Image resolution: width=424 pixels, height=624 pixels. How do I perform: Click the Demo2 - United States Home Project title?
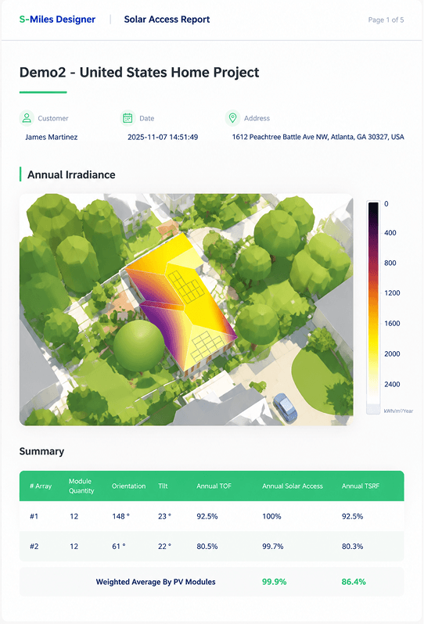[139, 73]
